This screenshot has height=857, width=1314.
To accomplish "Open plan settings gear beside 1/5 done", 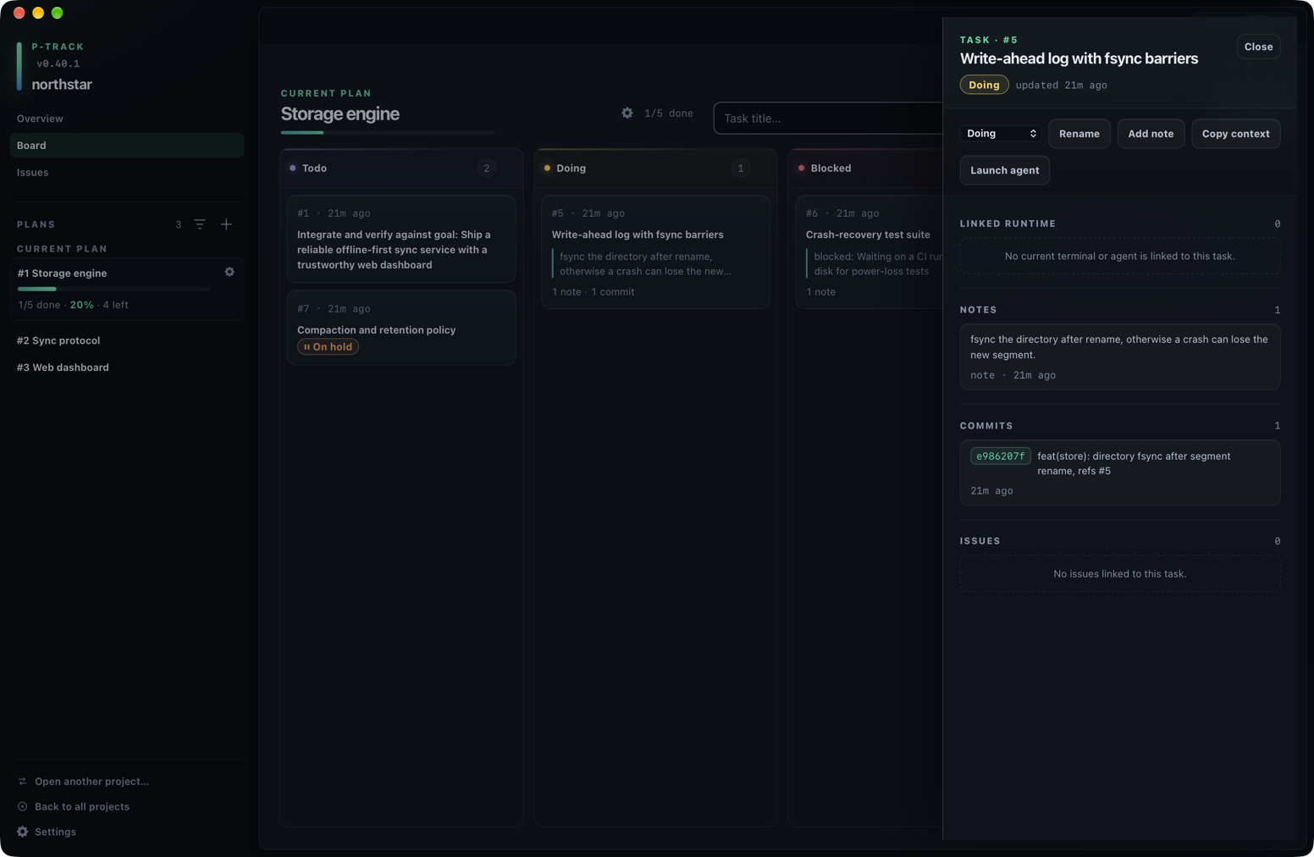I will coord(627,113).
